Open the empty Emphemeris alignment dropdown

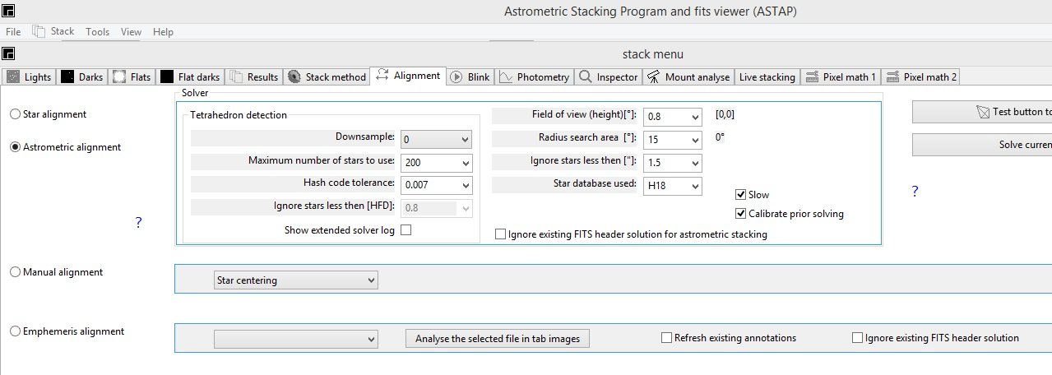pos(295,338)
